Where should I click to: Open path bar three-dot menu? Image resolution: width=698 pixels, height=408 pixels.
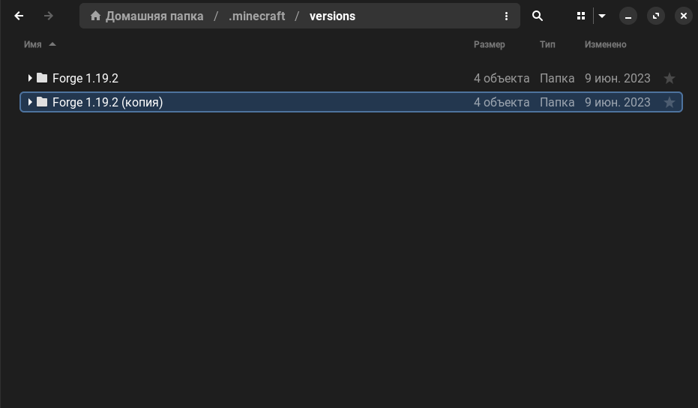click(x=506, y=16)
